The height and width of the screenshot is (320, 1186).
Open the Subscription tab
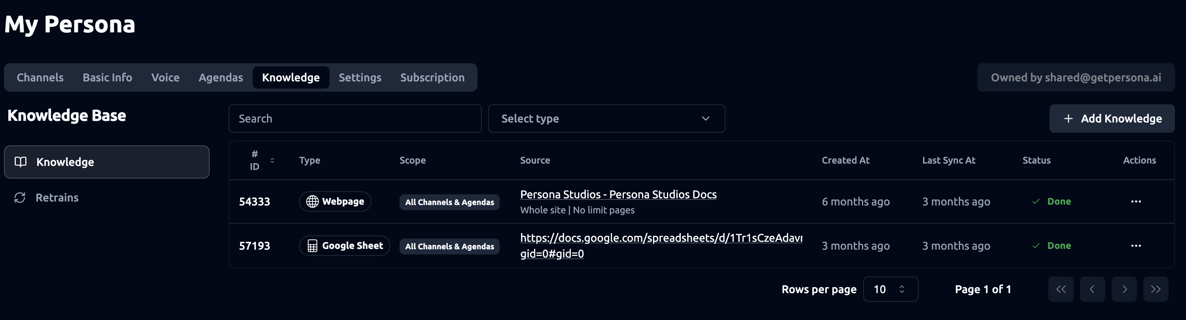click(432, 77)
